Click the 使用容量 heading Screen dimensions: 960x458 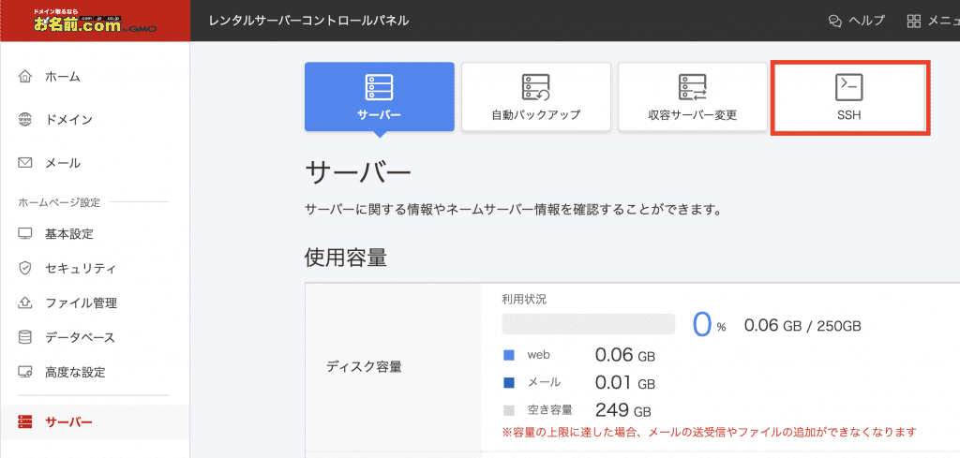345,259
